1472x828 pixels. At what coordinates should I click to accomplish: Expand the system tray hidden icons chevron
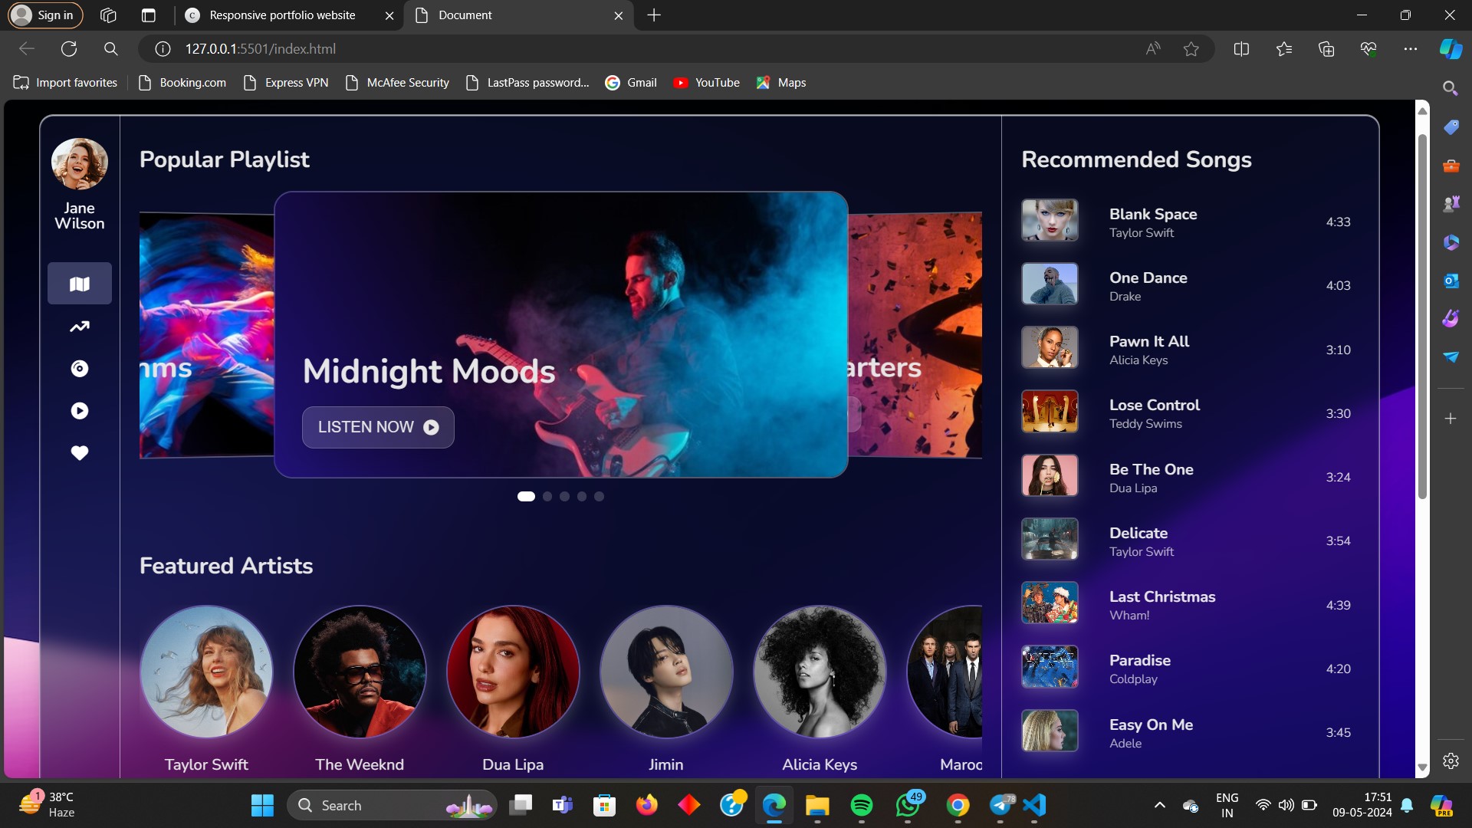pyautogui.click(x=1160, y=805)
